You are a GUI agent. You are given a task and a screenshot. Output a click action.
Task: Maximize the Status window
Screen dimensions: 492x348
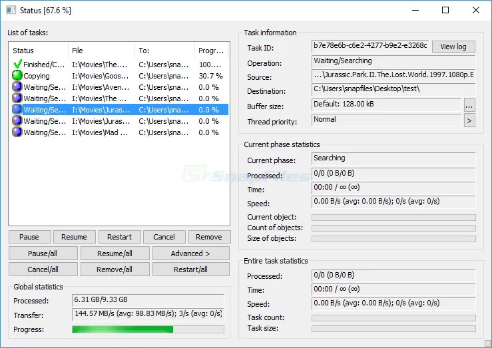445,11
